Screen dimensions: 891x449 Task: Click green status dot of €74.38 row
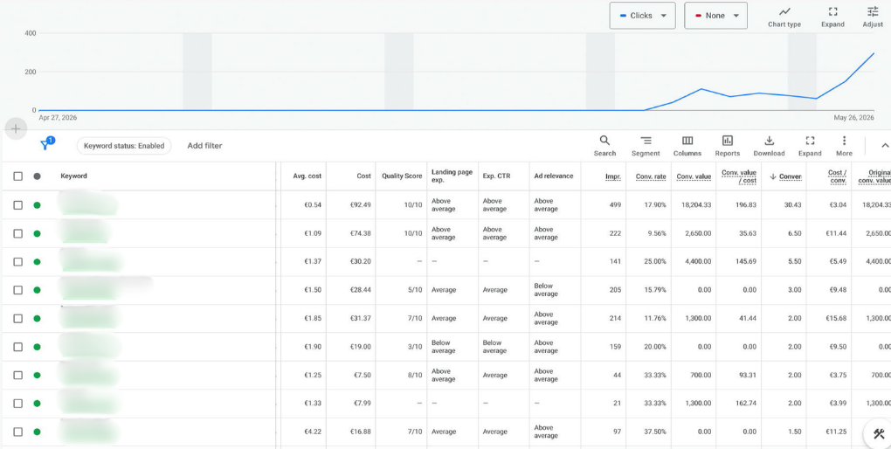click(x=37, y=233)
